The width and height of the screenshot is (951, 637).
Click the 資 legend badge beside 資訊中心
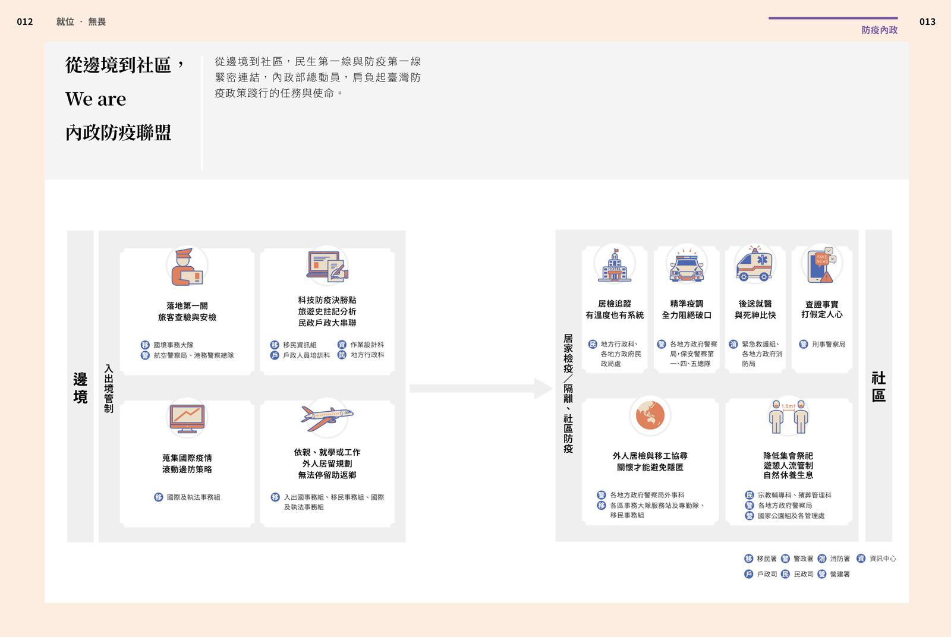pyautogui.click(x=861, y=559)
